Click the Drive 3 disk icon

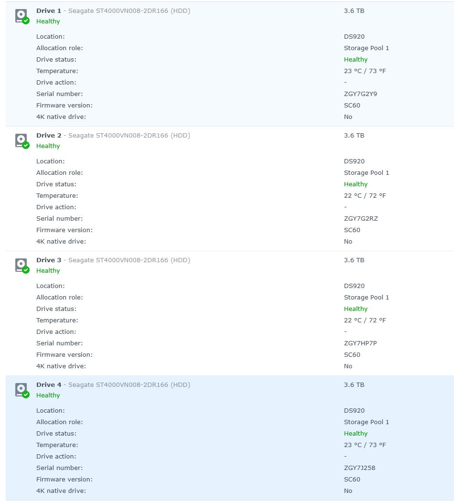click(21, 265)
